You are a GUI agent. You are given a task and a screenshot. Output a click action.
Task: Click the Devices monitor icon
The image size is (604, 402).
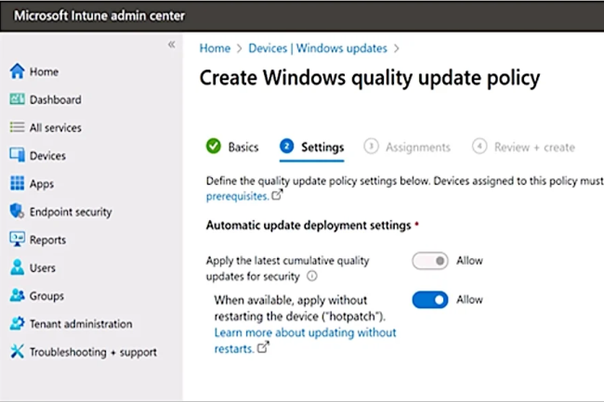click(x=17, y=156)
